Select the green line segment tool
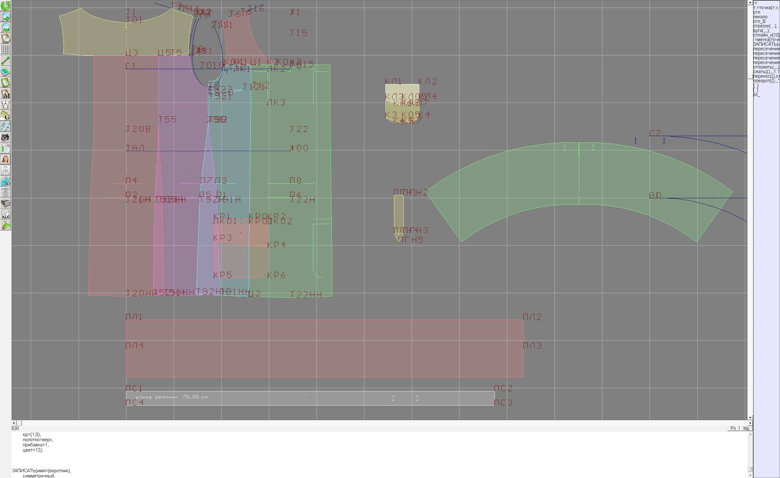This screenshot has width=780, height=478. [x=5, y=60]
